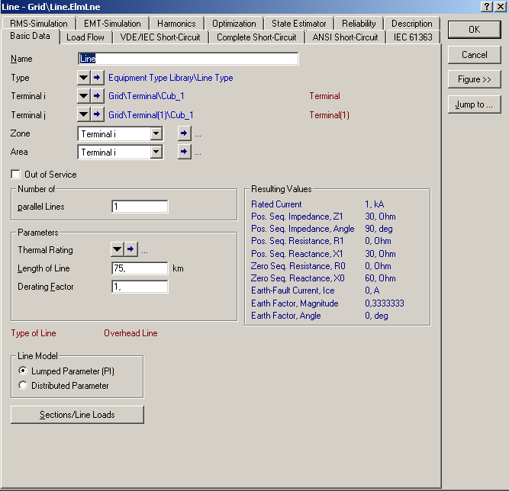Click the OK button
509x491 pixels.
(474, 30)
